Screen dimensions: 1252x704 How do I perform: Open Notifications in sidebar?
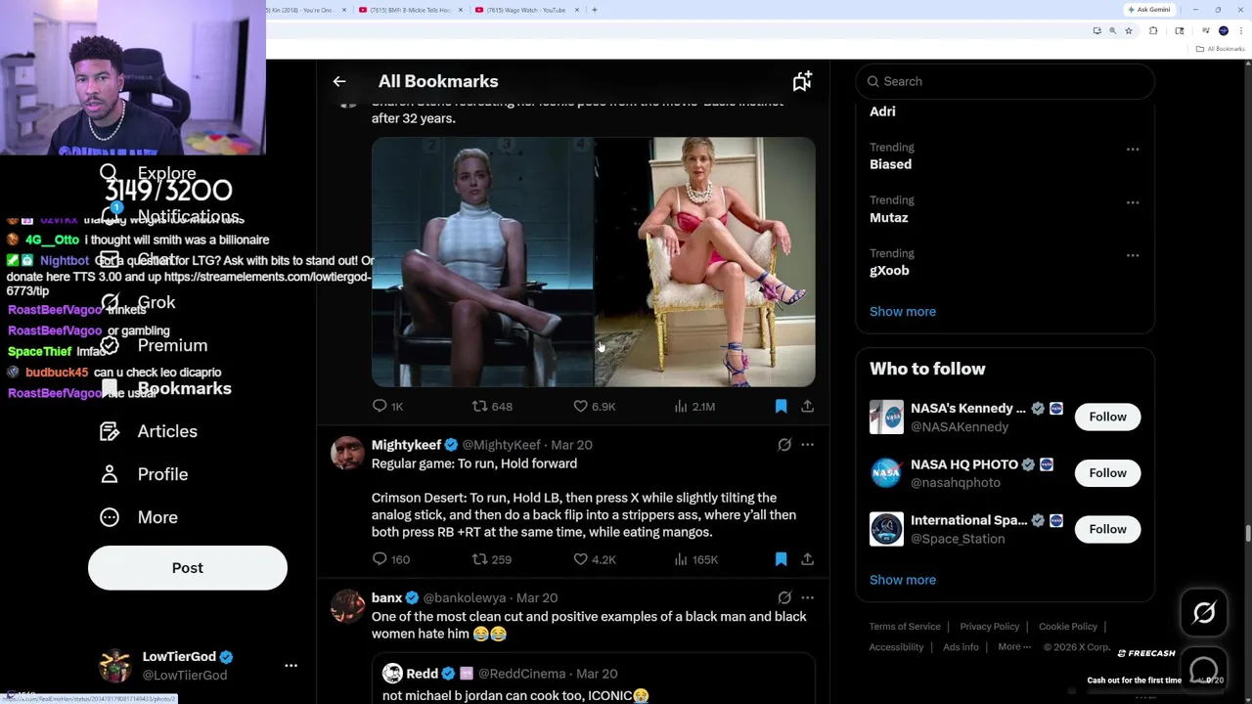169,216
